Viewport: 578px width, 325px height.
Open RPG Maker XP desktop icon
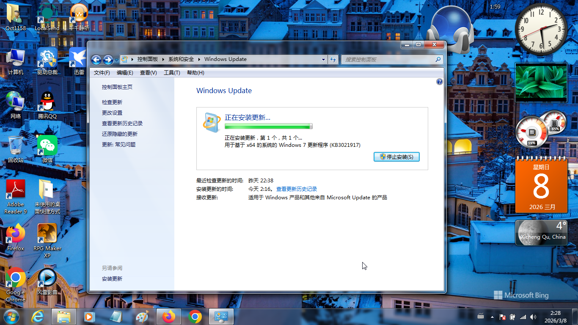47,234
